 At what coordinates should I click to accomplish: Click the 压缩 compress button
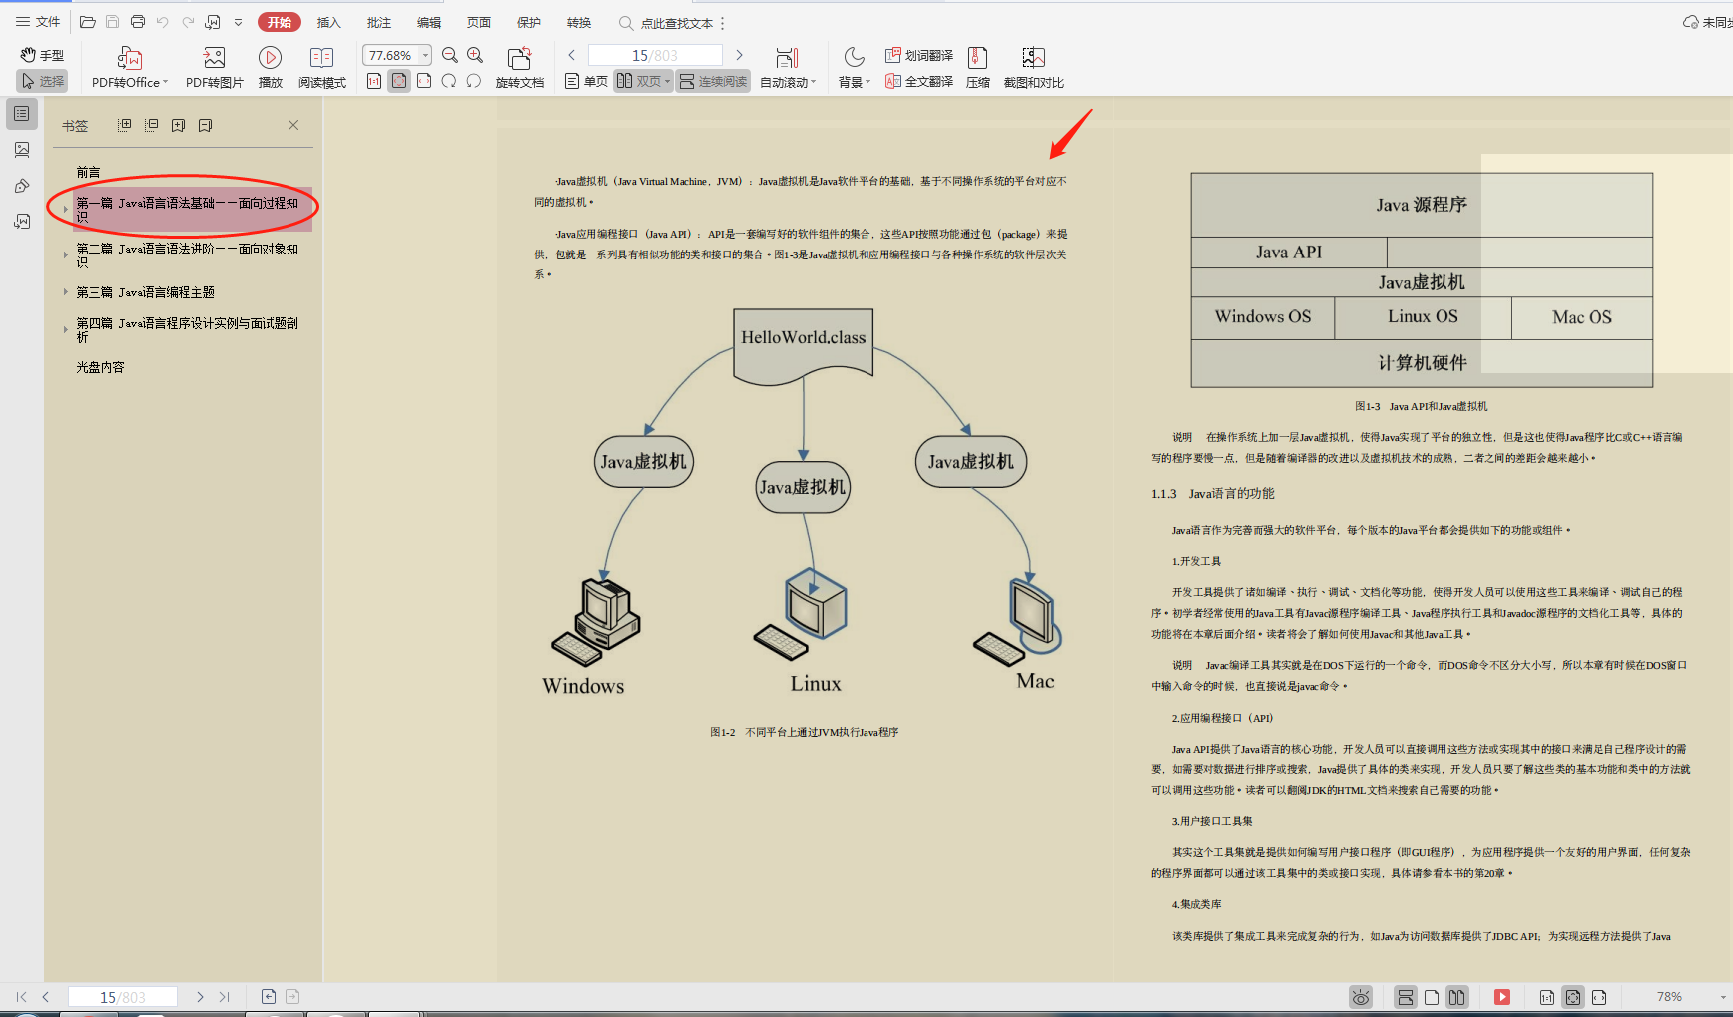pyautogui.click(x=978, y=68)
